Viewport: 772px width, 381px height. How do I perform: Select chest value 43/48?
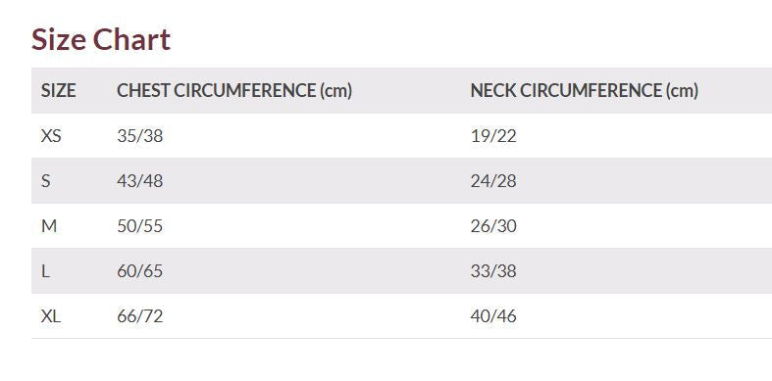[140, 181]
